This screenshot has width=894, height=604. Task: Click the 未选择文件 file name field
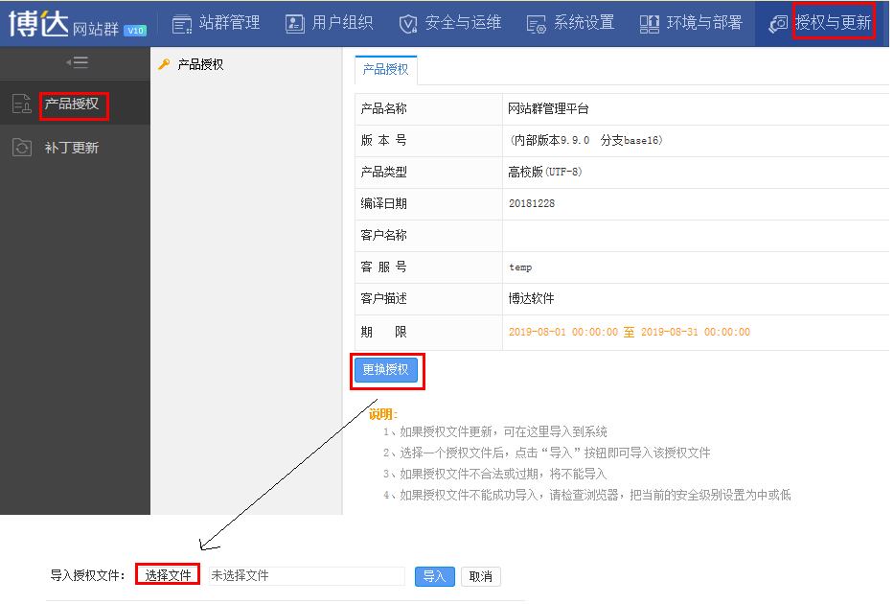coord(307,576)
